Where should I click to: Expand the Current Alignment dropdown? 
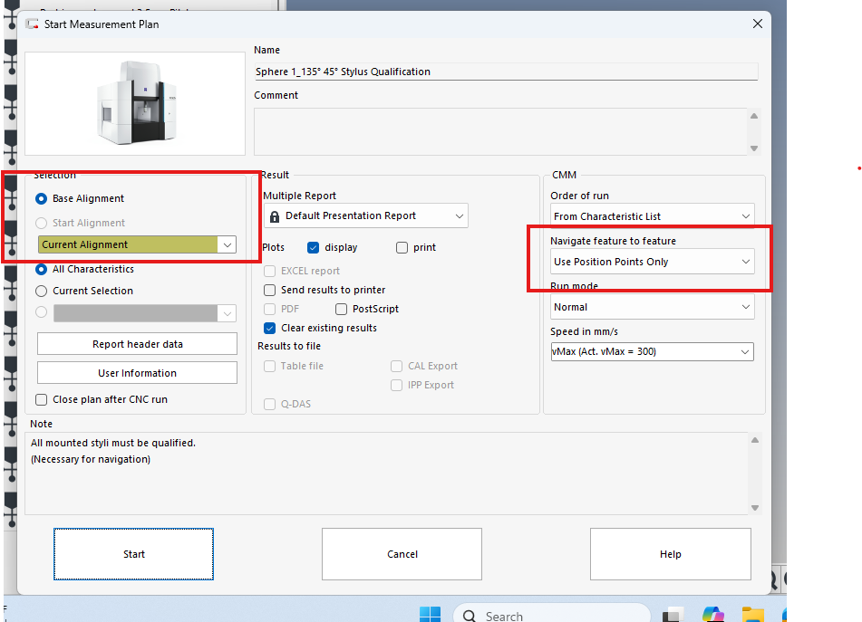pos(227,244)
